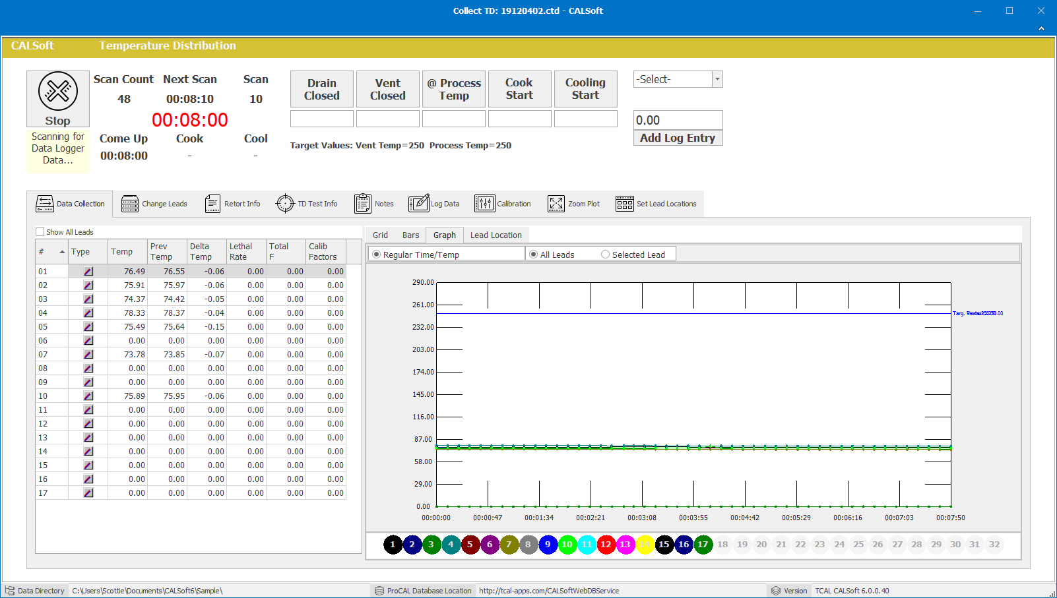The width and height of the screenshot is (1057, 598).
Task: Select black lead 1 color circle
Action: (393, 545)
